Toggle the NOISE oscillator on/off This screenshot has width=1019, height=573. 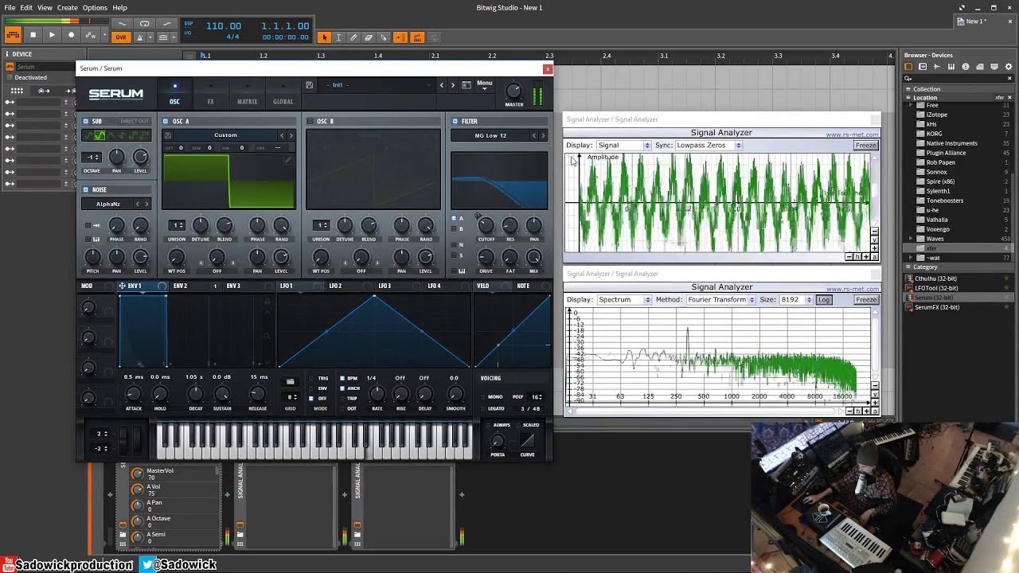coord(87,190)
